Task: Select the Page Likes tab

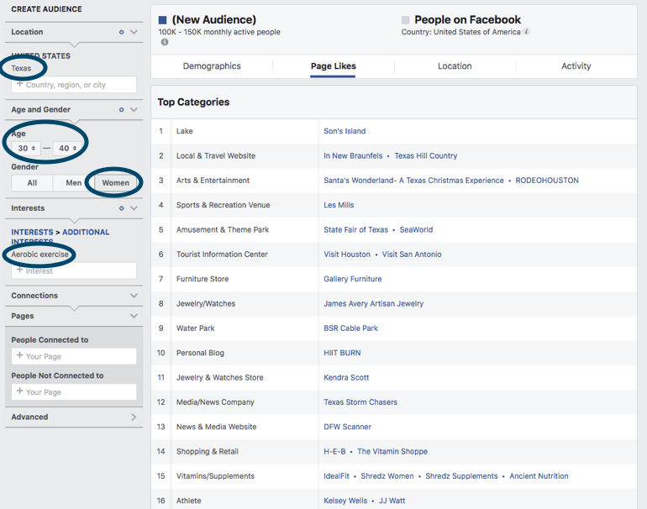Action: [x=334, y=66]
